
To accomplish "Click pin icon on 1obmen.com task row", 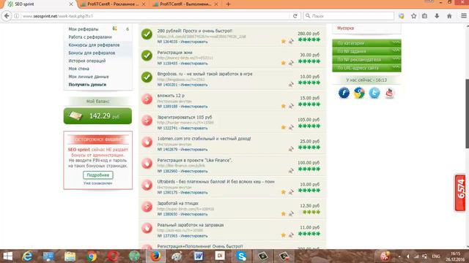I will pos(291,149).
